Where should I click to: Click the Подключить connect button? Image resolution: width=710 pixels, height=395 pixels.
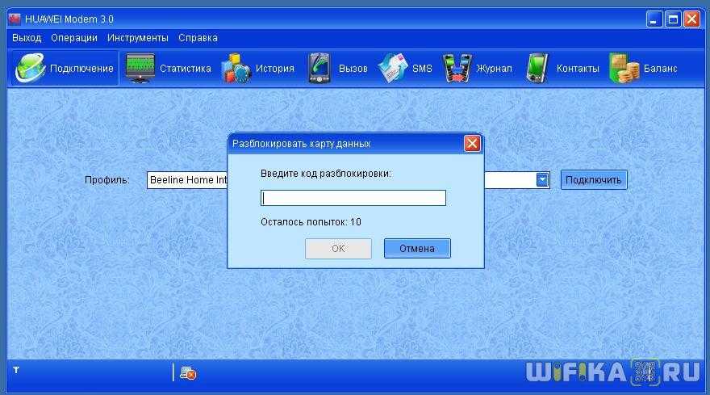[x=593, y=180]
